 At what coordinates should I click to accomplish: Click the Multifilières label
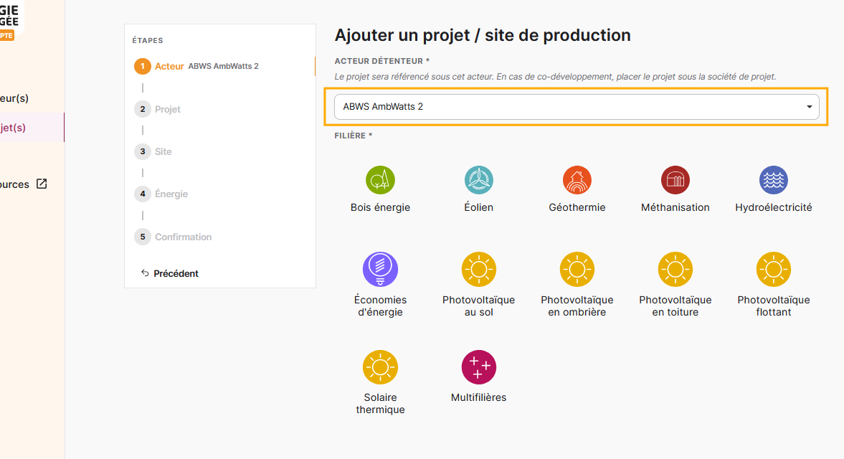[478, 397]
